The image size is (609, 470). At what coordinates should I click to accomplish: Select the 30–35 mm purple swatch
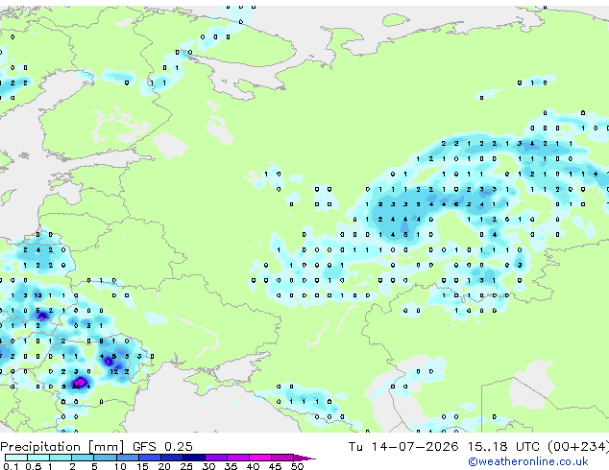click(215, 458)
